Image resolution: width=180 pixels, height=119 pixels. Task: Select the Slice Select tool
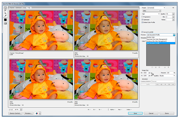(5, 10)
